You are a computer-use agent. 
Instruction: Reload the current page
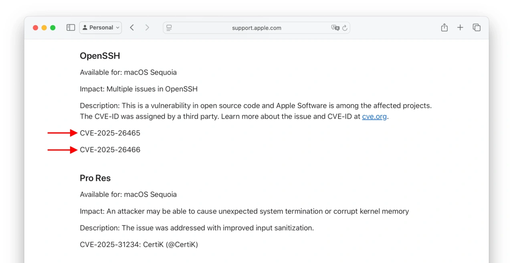click(x=345, y=28)
